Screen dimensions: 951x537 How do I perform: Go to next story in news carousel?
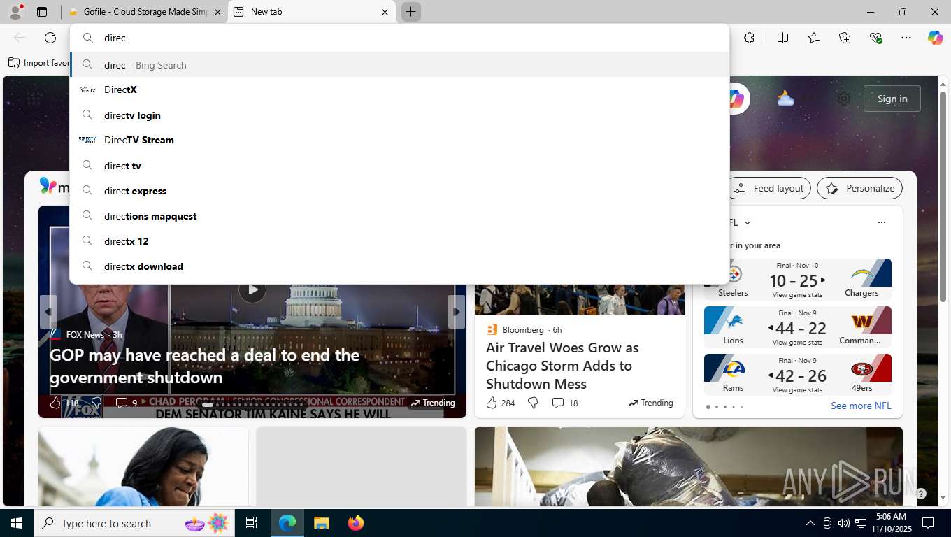457,312
